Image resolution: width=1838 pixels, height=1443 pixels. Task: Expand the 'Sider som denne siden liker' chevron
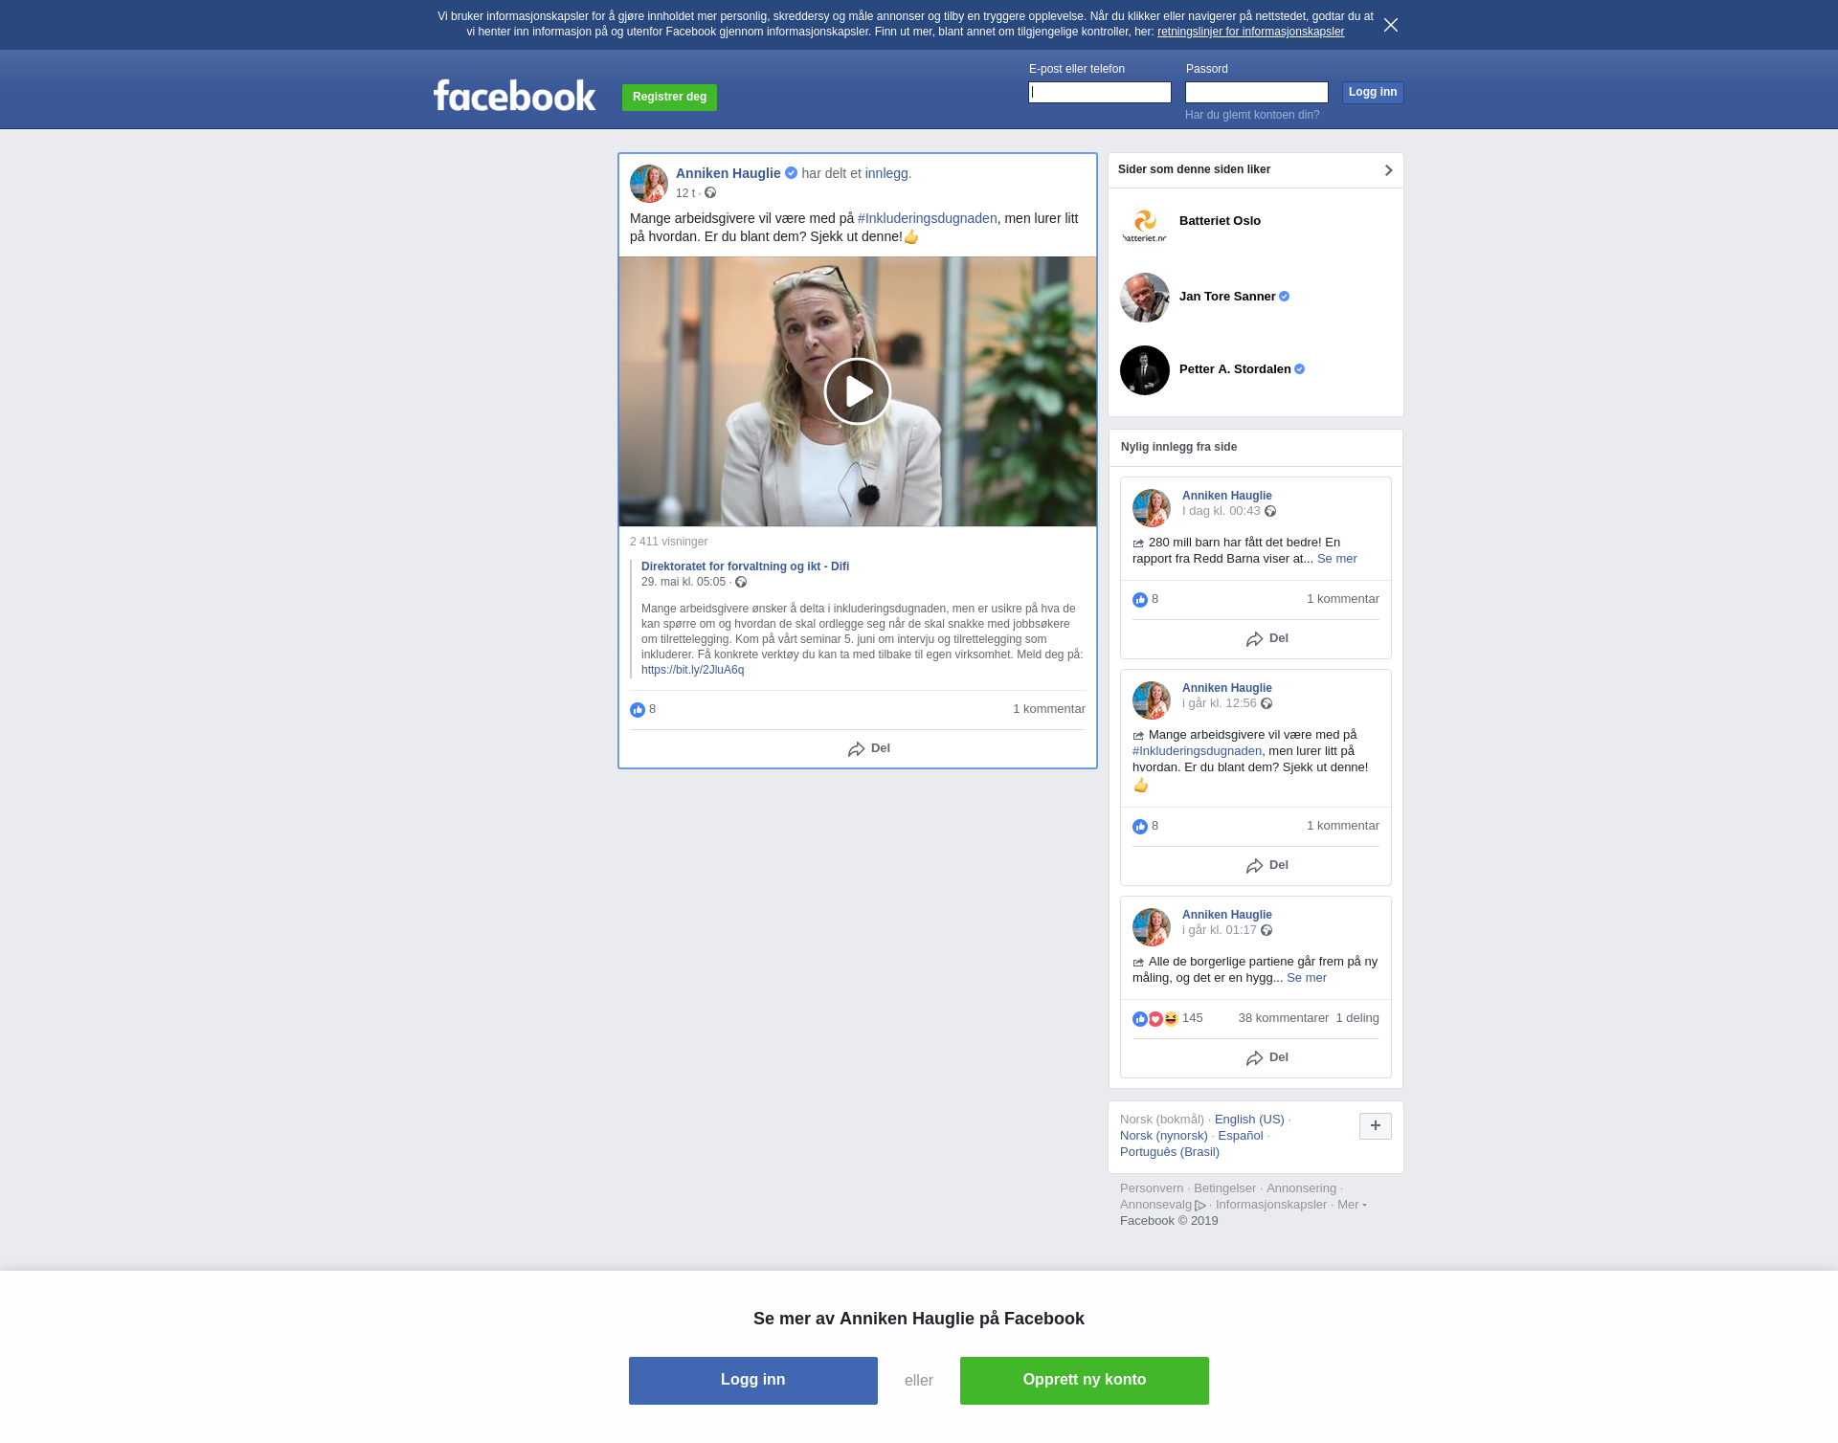click(x=1388, y=170)
